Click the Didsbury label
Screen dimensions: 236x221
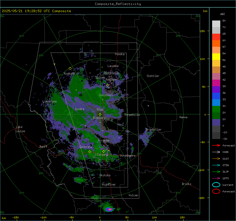click(99, 118)
